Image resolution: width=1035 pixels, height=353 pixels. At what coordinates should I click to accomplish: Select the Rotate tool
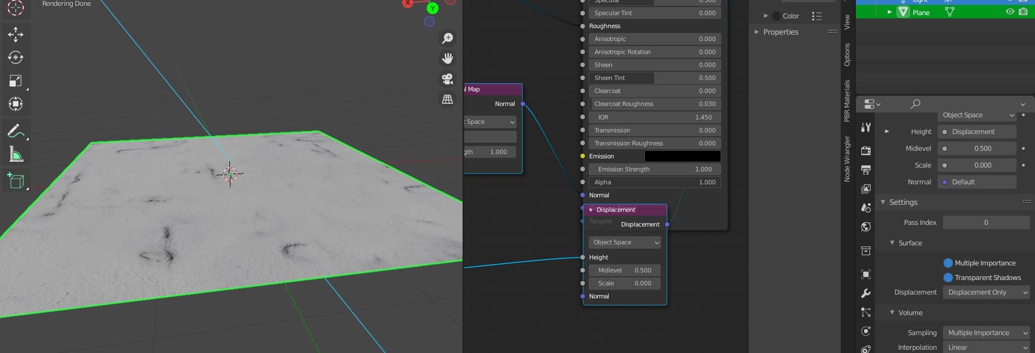tap(15, 58)
